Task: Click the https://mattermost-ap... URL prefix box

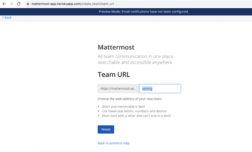Action: [x=118, y=89]
